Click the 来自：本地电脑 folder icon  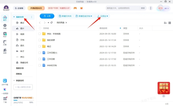click(x=44, y=34)
